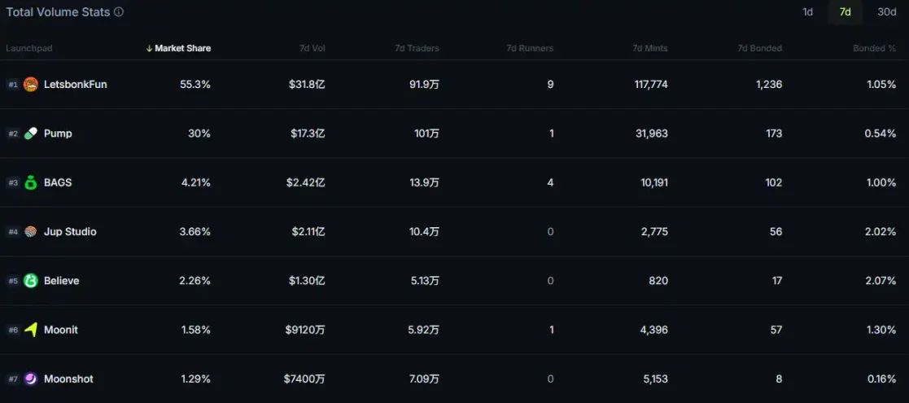
Task: Click the Moonshot purple moon icon
Action: click(x=31, y=379)
